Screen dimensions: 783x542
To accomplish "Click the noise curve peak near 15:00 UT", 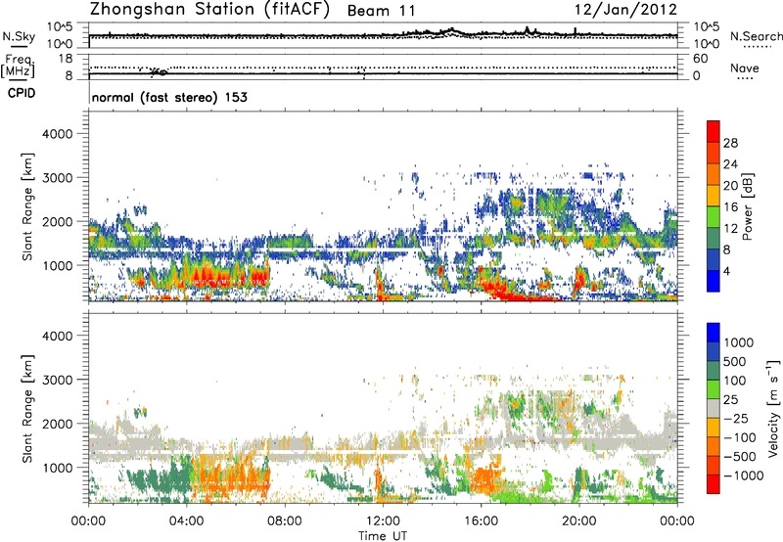I will (452, 29).
